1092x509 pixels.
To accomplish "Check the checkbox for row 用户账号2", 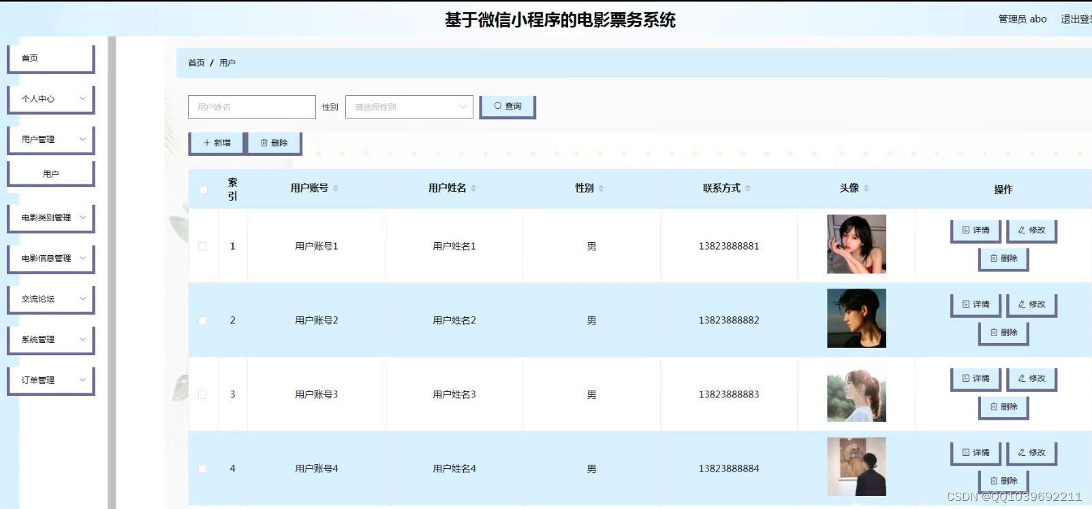I will 202,321.
